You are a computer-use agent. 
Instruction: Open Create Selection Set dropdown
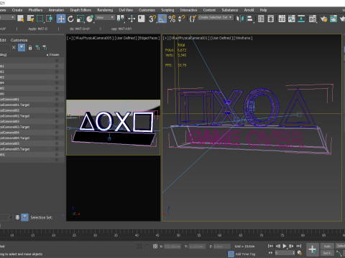point(215,17)
